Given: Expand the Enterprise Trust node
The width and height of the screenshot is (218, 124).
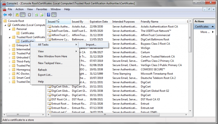Looking at the screenshot, I should pyautogui.click(x=9, y=45).
